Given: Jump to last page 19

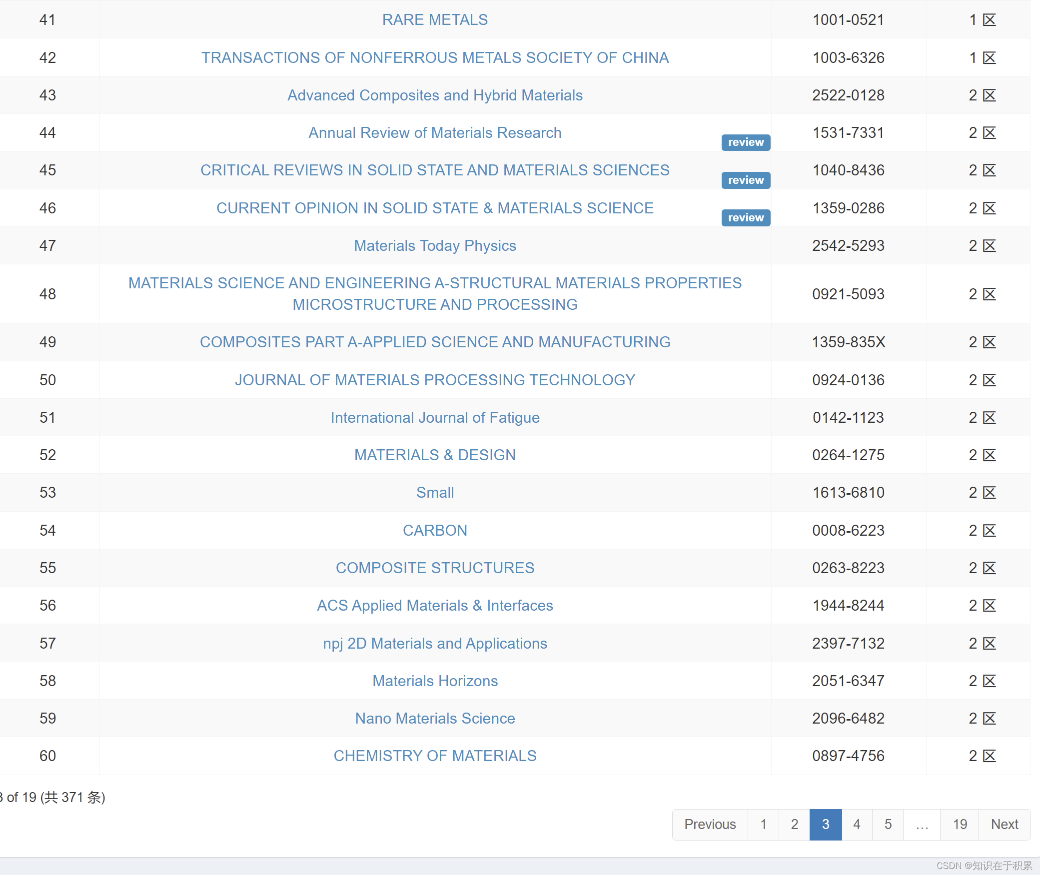Looking at the screenshot, I should 960,824.
